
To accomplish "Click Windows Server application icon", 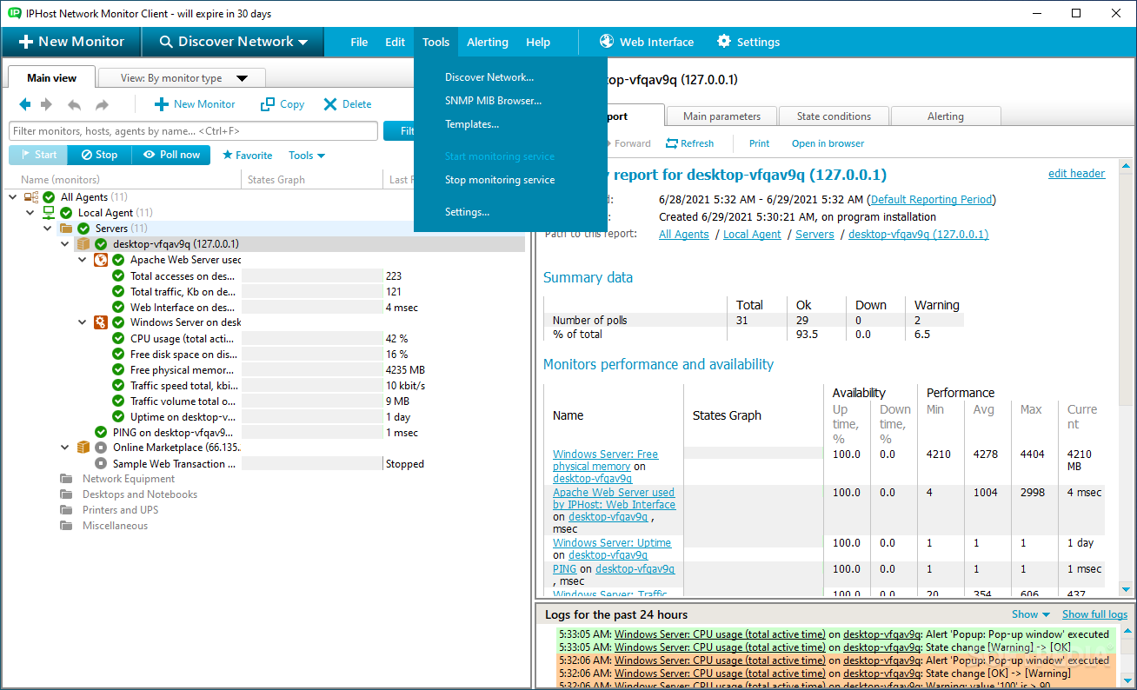I will (101, 322).
